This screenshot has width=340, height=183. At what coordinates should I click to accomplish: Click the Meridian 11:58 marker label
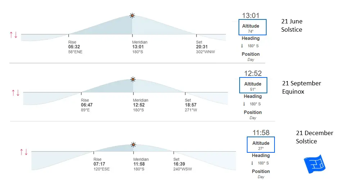point(139,164)
